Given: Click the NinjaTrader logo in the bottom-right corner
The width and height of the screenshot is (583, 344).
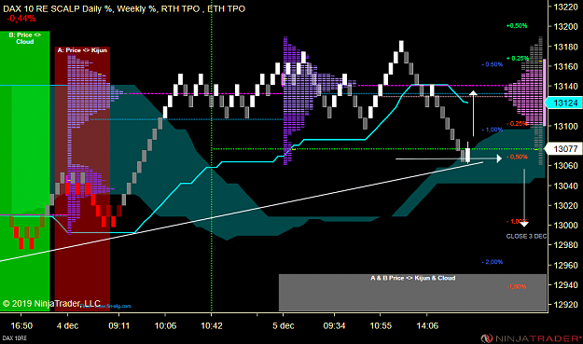Looking at the screenshot, I should click(x=532, y=338).
